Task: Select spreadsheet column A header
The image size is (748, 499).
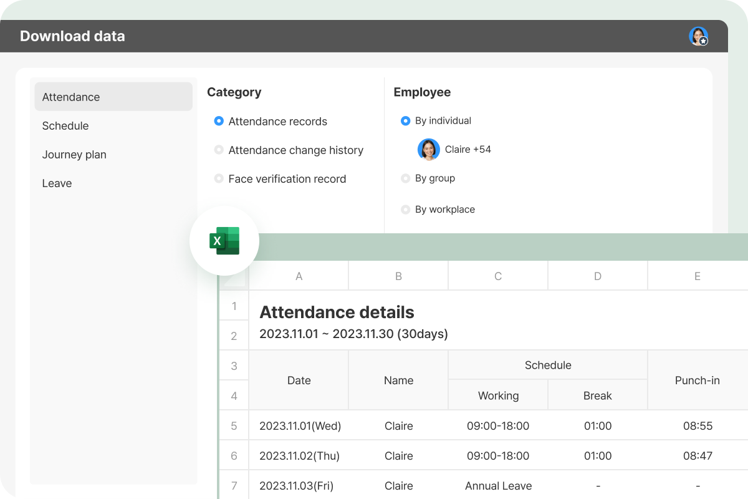Action: pos(299,276)
